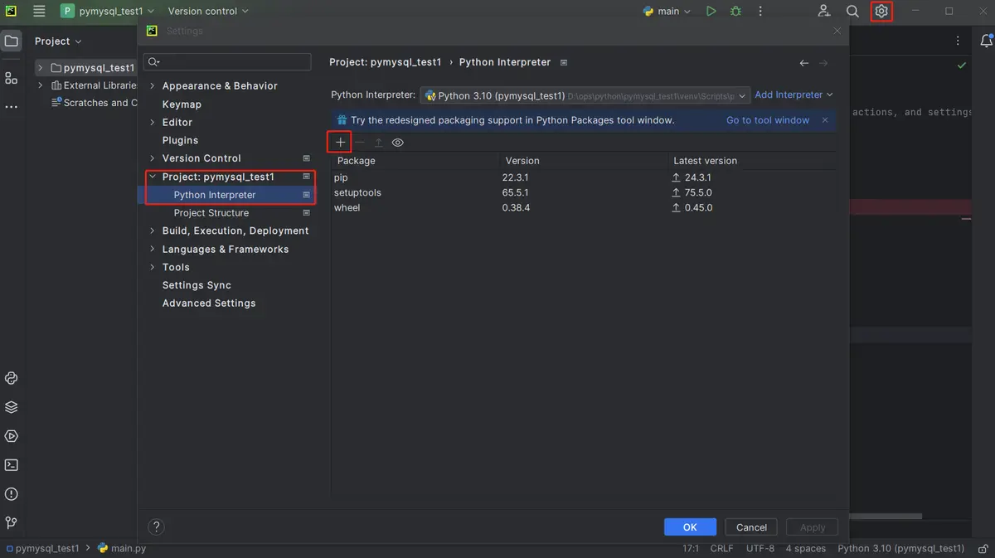Open the Python Packages layers icon

(11, 407)
